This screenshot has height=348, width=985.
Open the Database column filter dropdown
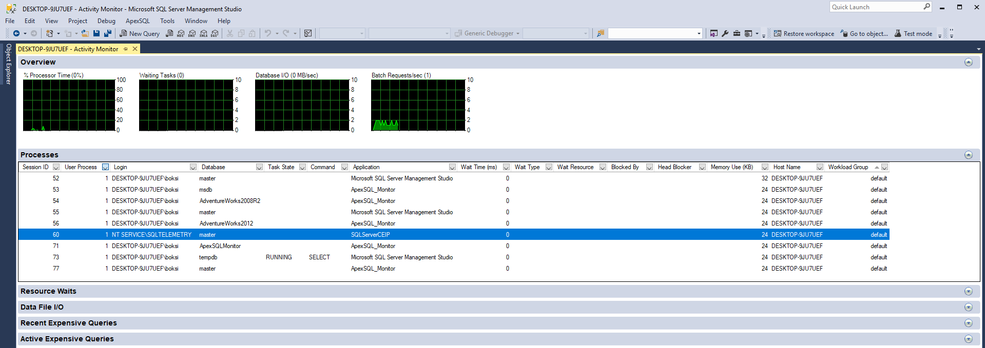coord(259,167)
